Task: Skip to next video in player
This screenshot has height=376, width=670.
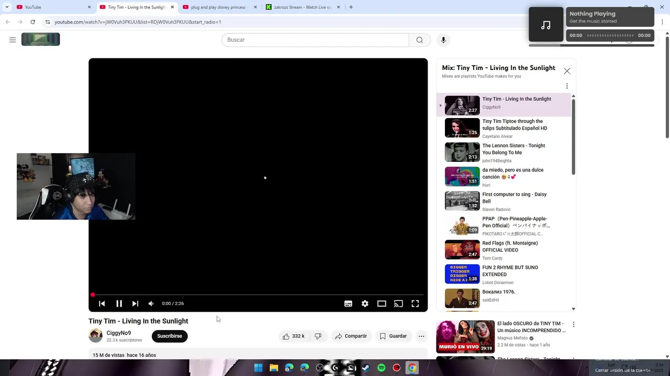Action: [x=135, y=303]
